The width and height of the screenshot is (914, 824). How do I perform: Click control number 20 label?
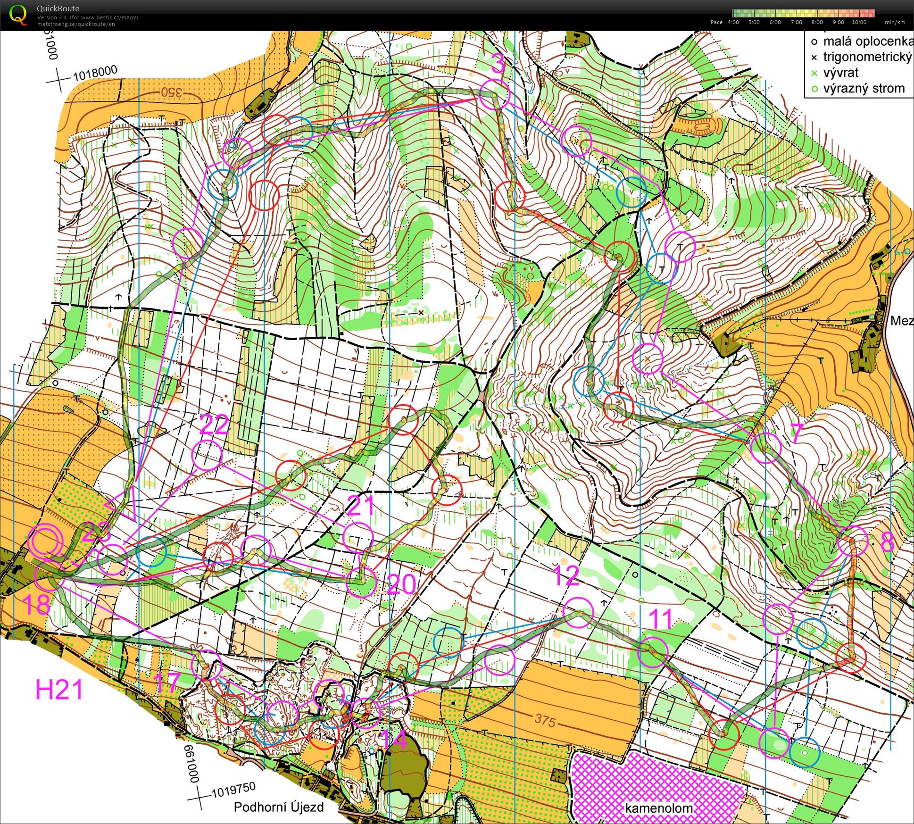click(401, 584)
